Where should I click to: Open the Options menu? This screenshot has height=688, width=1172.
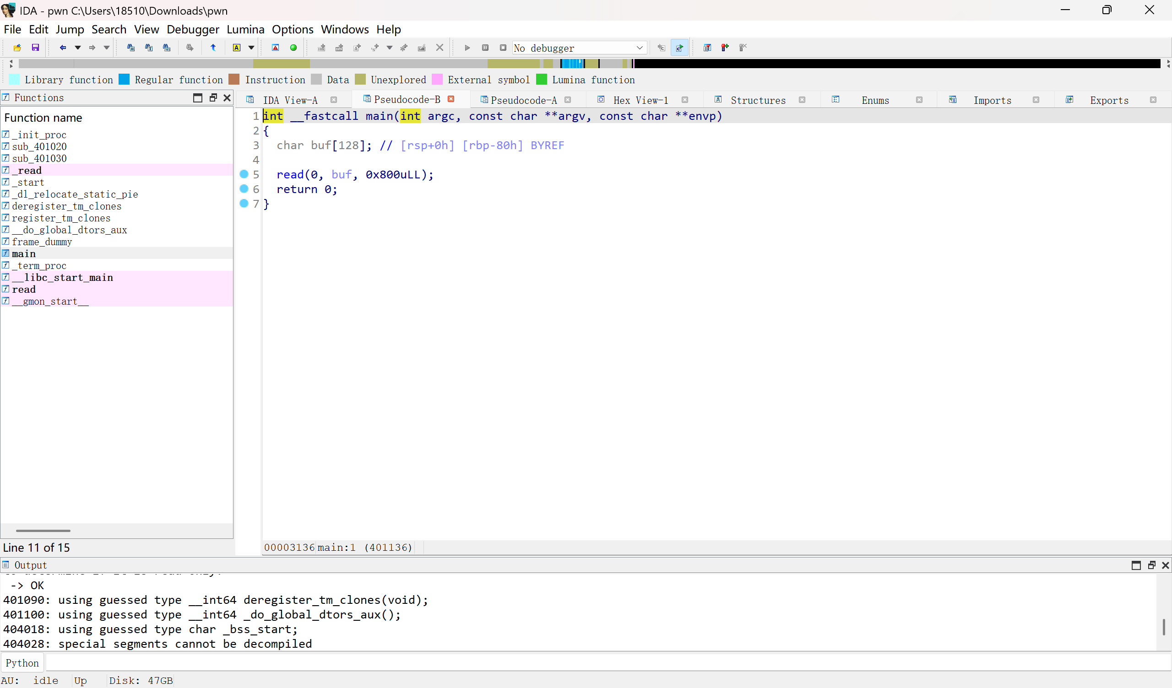[x=293, y=29]
